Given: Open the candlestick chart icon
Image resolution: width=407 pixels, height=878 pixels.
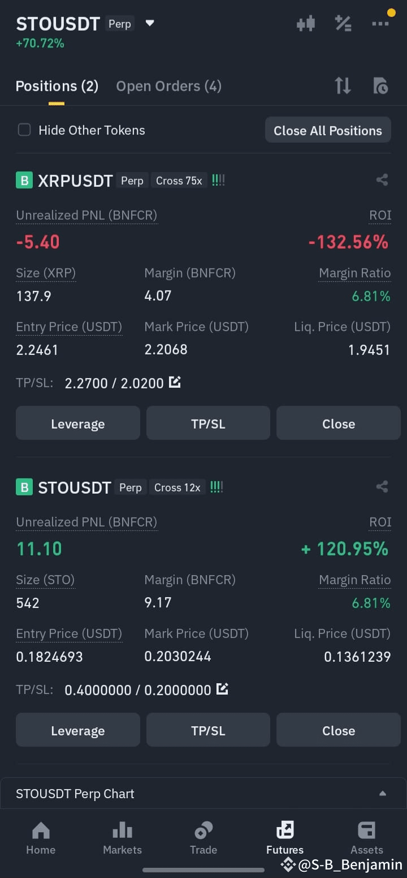Looking at the screenshot, I should (306, 24).
